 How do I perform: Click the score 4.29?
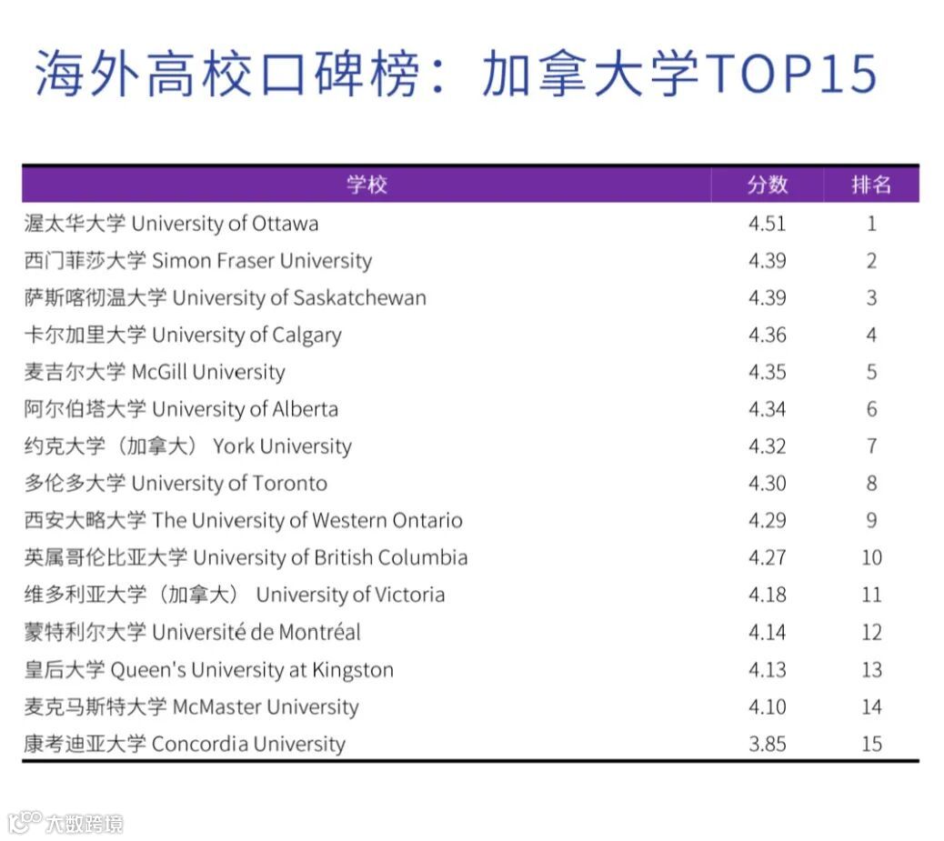(768, 521)
